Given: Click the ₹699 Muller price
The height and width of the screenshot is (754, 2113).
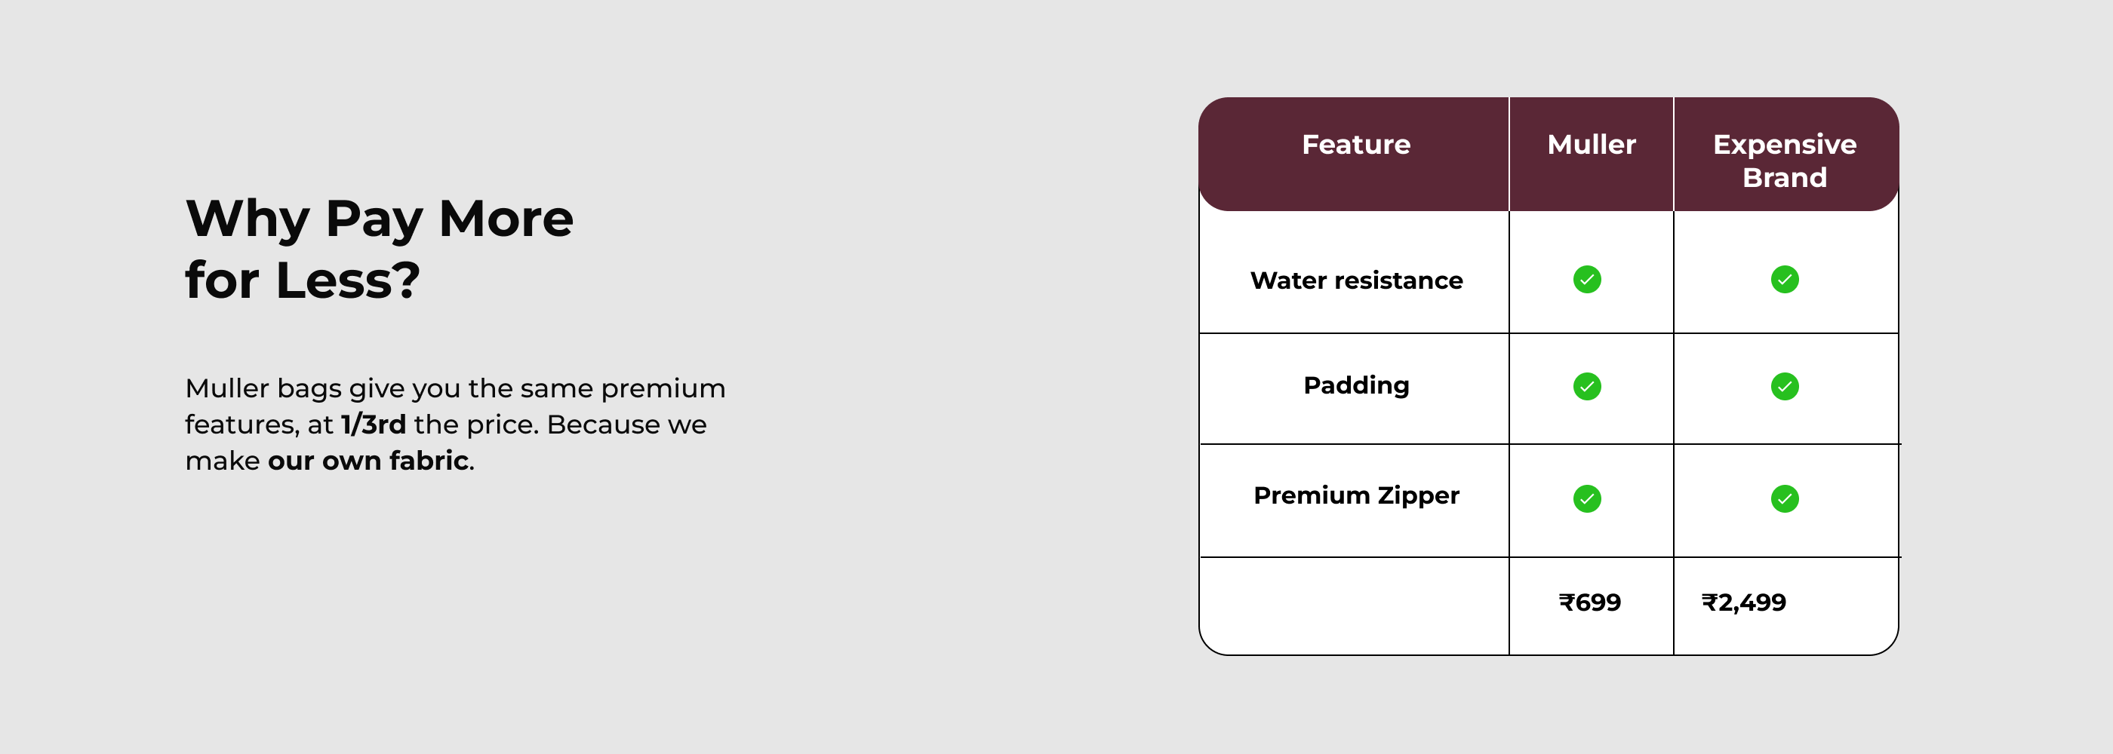Looking at the screenshot, I should coord(1590,603).
